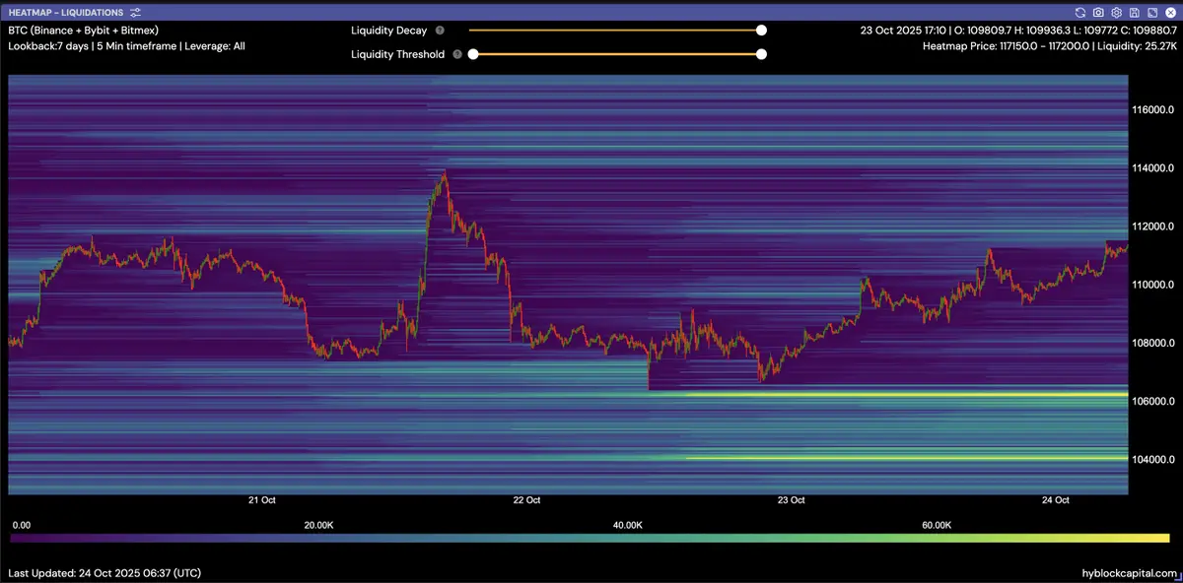
Task: Click the Liquidity Decay slider handle
Action: [761, 31]
